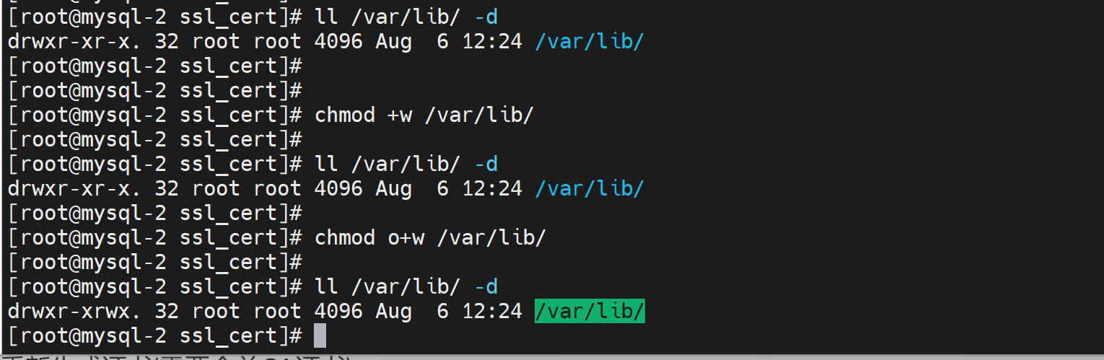Click blue /var/lib/ path on the second listing output
This screenshot has height=360, width=1104.
tap(589, 189)
